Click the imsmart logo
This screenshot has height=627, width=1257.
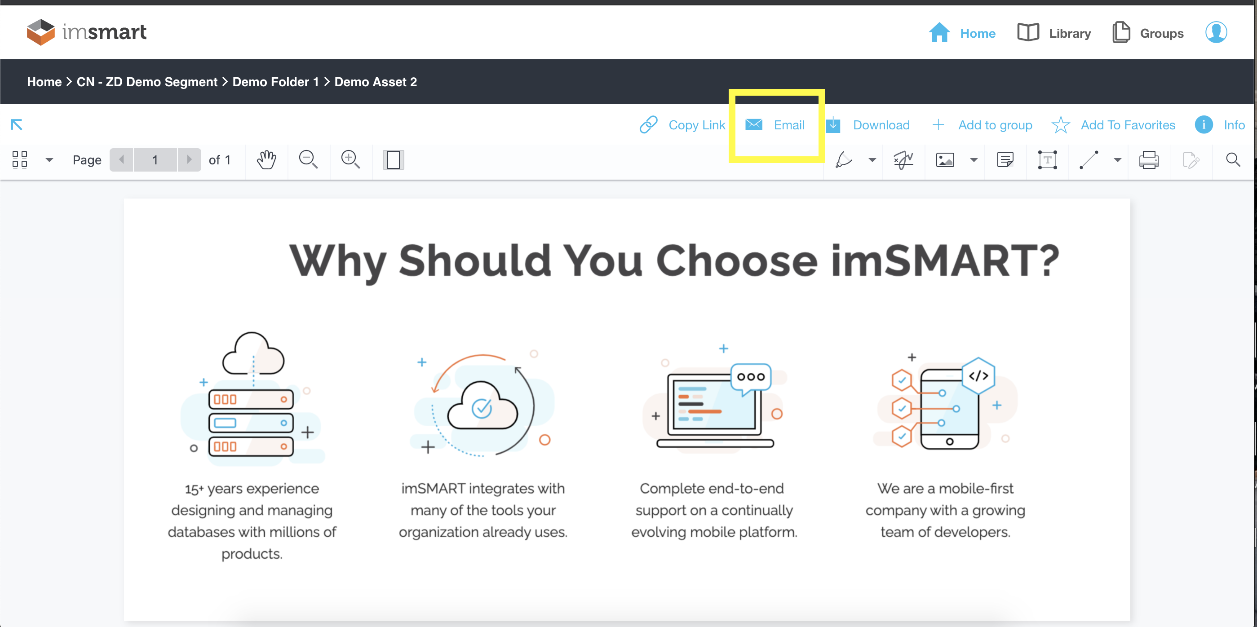coord(86,32)
